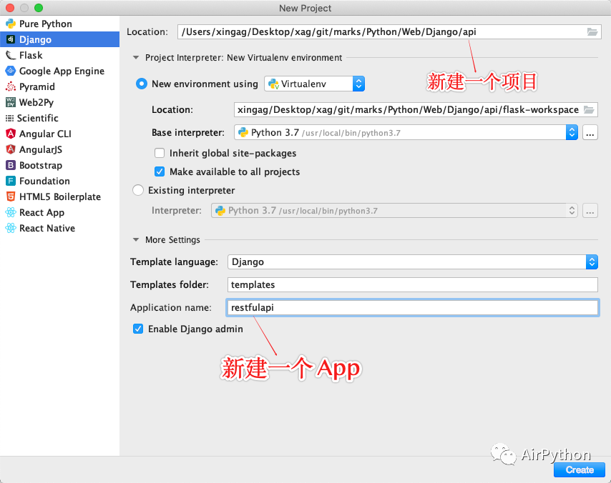Screen dimensions: 611x483
Task: Click the green maximize window button
Action: pyautogui.click(x=39, y=7)
